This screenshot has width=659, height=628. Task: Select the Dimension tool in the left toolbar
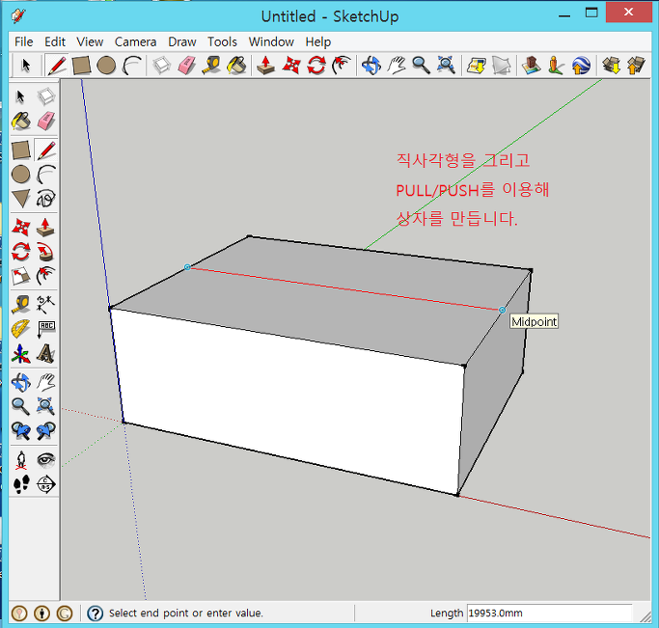(x=45, y=305)
